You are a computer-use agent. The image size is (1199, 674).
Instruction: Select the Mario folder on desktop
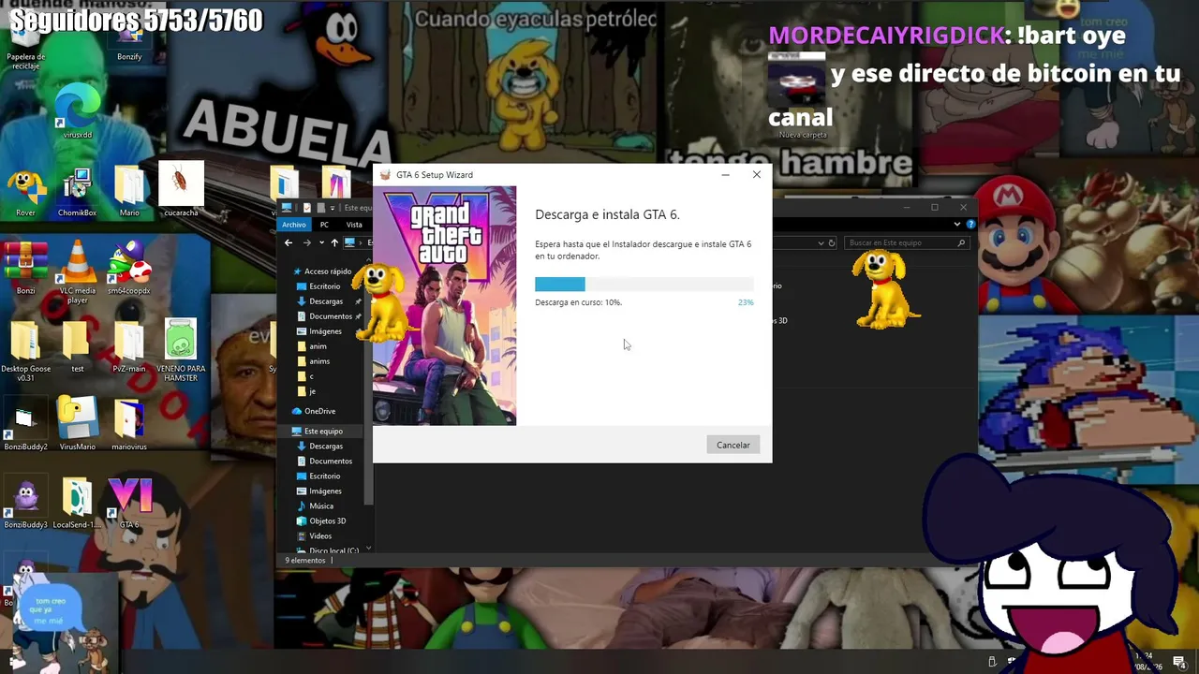tap(129, 193)
